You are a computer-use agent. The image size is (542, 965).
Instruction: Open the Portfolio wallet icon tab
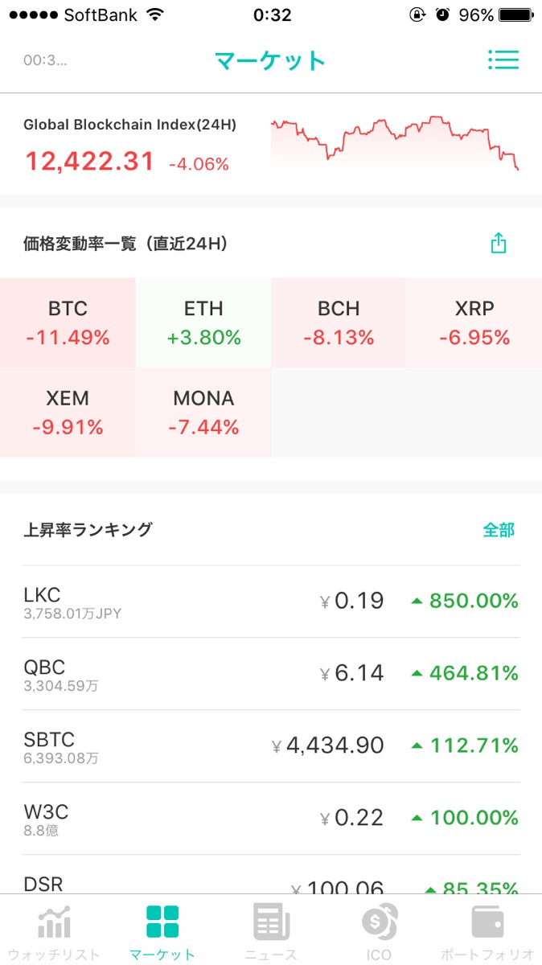(x=487, y=923)
